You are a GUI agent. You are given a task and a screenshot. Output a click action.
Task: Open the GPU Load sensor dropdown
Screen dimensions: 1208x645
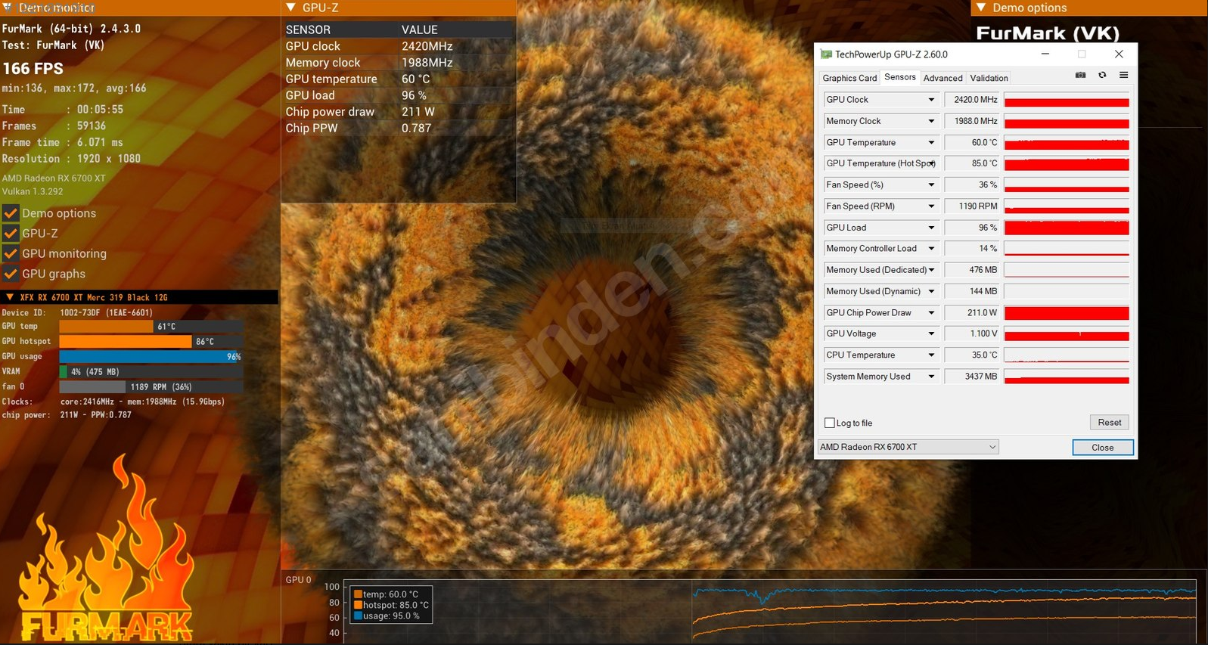tap(931, 228)
